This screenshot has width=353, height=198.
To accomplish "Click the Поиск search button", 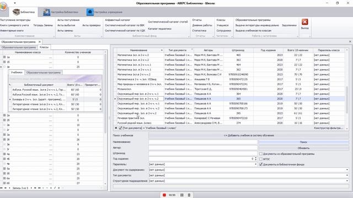I will tap(303, 142).
